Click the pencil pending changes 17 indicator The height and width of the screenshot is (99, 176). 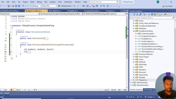pyautogui.click(x=139, y=97)
